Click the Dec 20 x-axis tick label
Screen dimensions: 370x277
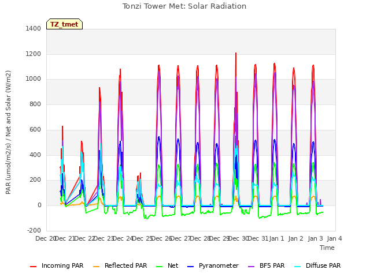pos(46,238)
